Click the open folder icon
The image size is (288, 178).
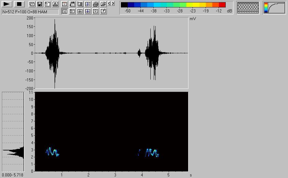pos(103,4)
